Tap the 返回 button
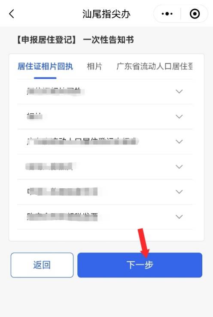The height and width of the screenshot is (317, 213). pos(42,265)
